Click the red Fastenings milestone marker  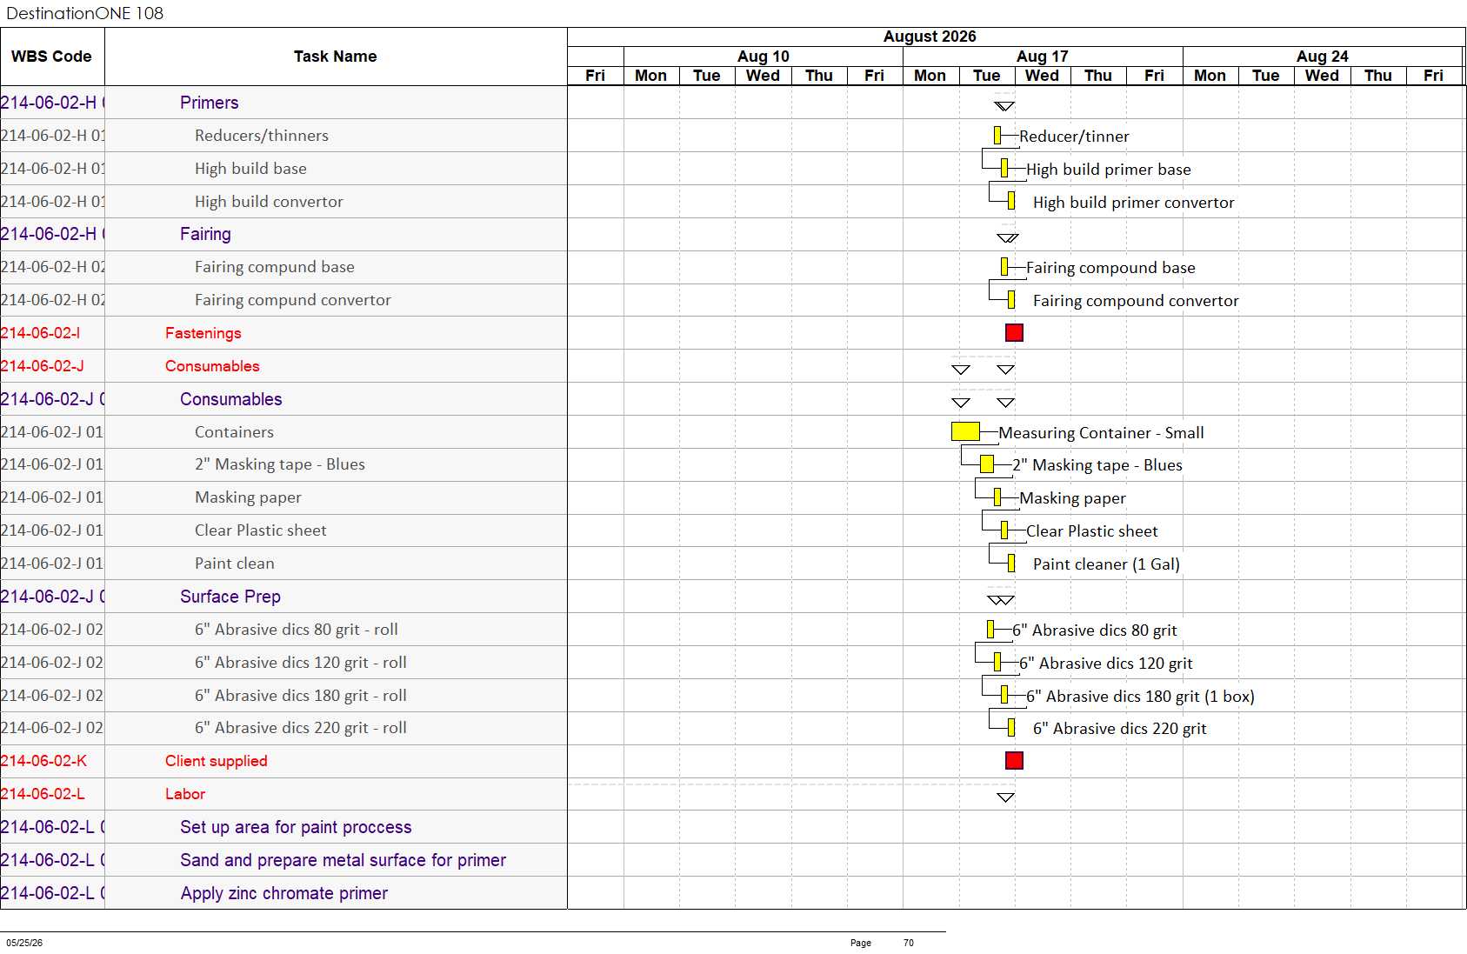tap(1014, 332)
